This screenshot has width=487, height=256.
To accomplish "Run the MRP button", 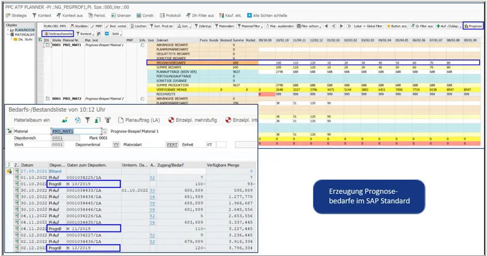I will (97, 26).
